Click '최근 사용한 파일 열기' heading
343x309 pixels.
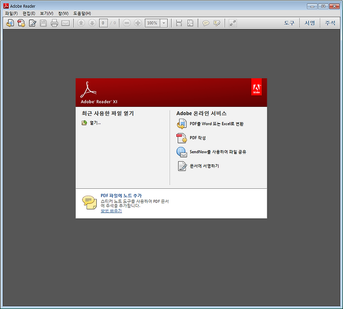pyautogui.click(x=108, y=113)
